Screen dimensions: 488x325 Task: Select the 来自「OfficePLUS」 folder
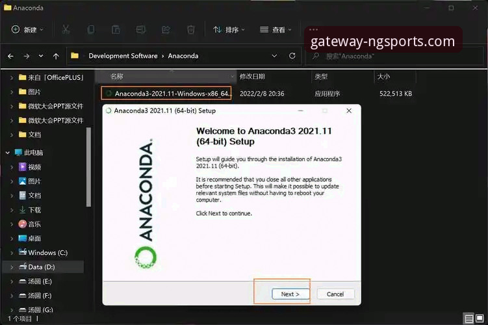point(51,77)
